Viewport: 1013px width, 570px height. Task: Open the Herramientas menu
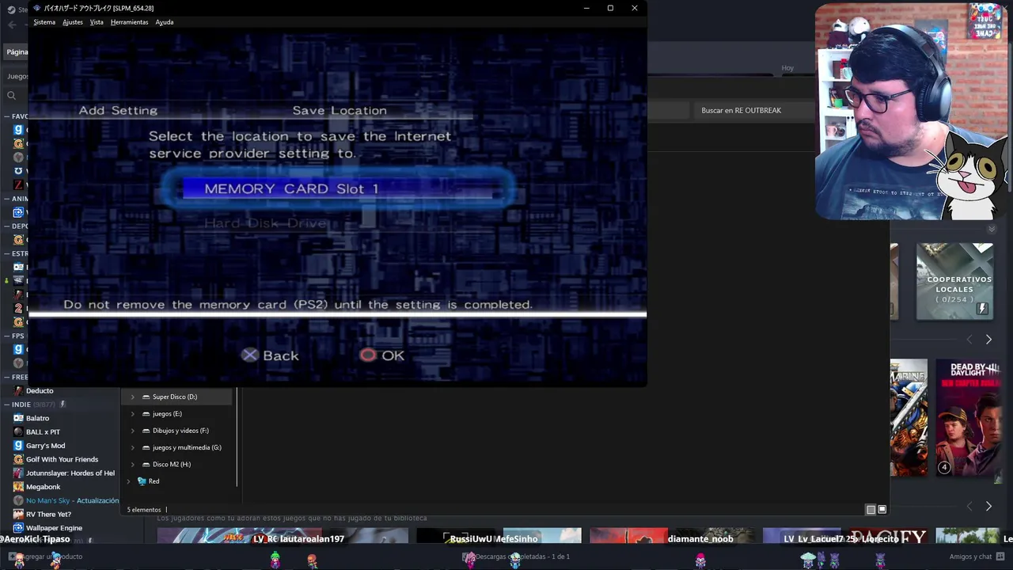coord(129,22)
